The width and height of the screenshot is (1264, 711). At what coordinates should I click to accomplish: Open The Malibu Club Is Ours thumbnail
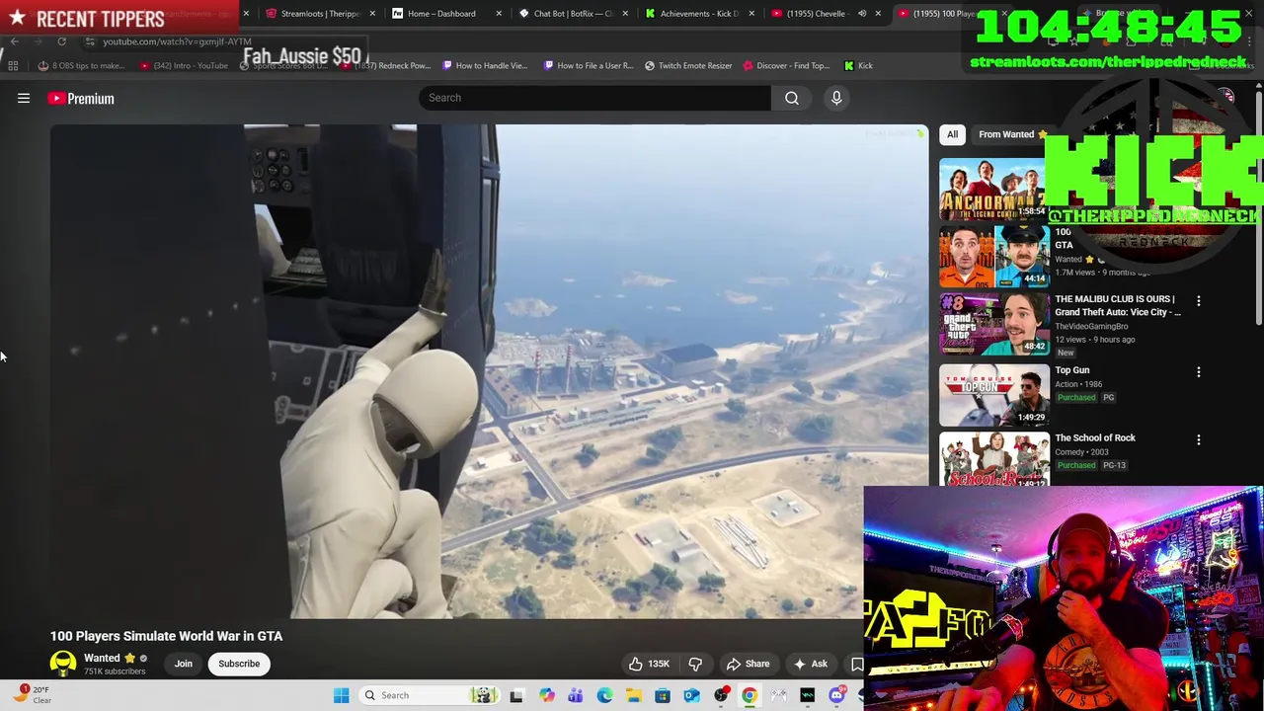(x=993, y=324)
